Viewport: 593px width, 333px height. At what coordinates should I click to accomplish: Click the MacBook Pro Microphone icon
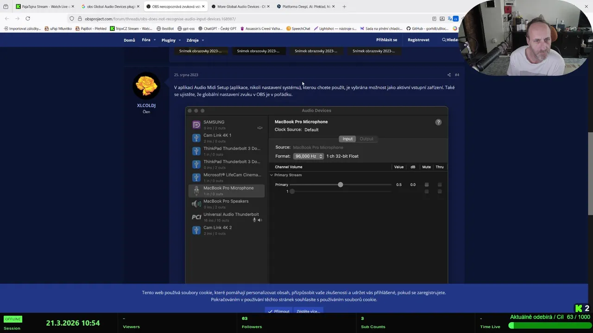196,191
